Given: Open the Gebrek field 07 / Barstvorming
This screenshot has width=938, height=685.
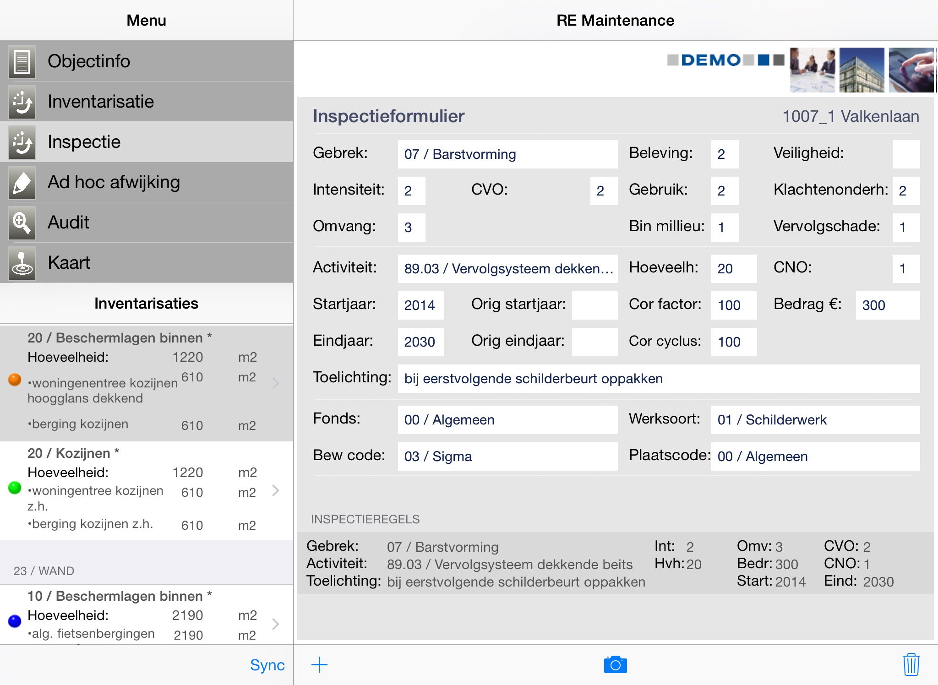Looking at the screenshot, I should pyautogui.click(x=507, y=154).
